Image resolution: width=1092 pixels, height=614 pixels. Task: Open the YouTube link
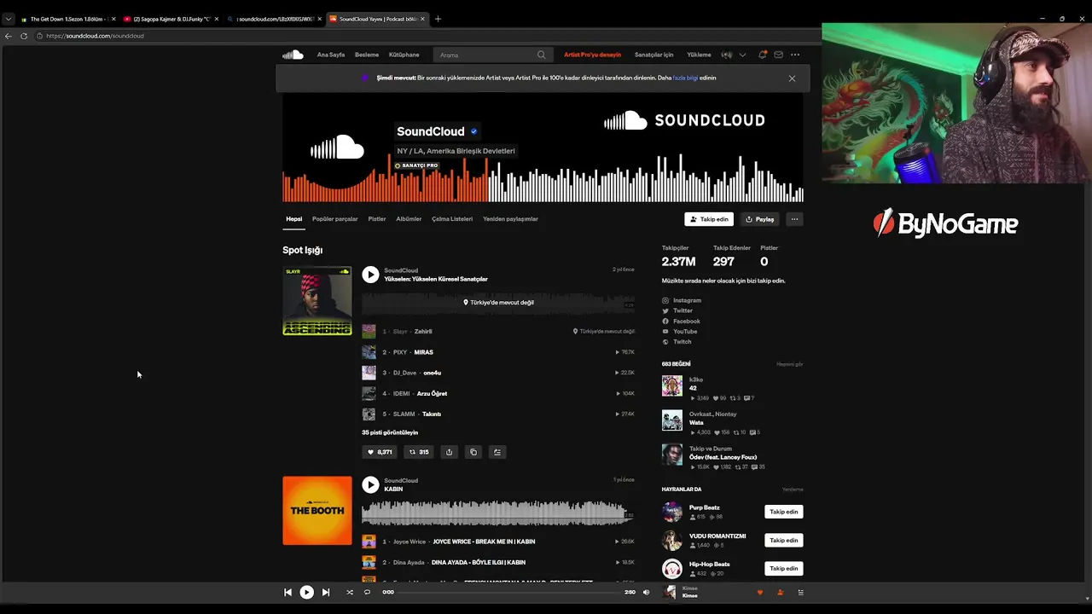click(x=685, y=332)
